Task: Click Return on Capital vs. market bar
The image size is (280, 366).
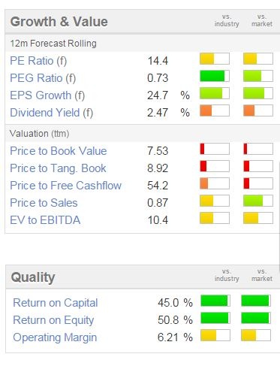Action: (256, 301)
